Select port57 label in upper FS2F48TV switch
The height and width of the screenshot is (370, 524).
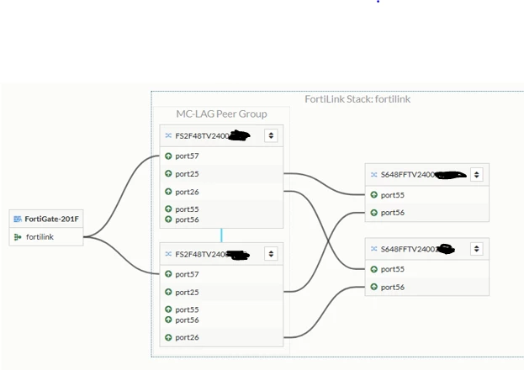(187, 156)
